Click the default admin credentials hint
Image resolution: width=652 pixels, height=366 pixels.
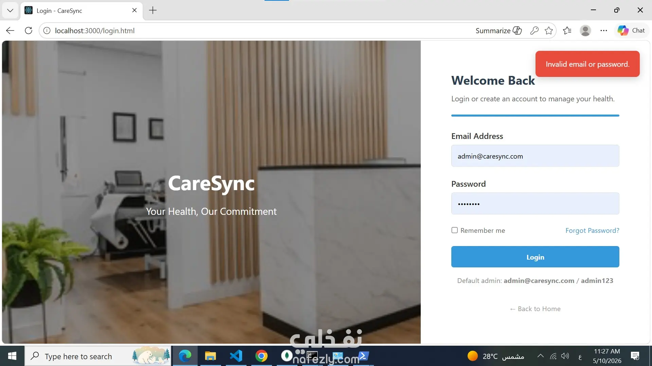point(535,281)
